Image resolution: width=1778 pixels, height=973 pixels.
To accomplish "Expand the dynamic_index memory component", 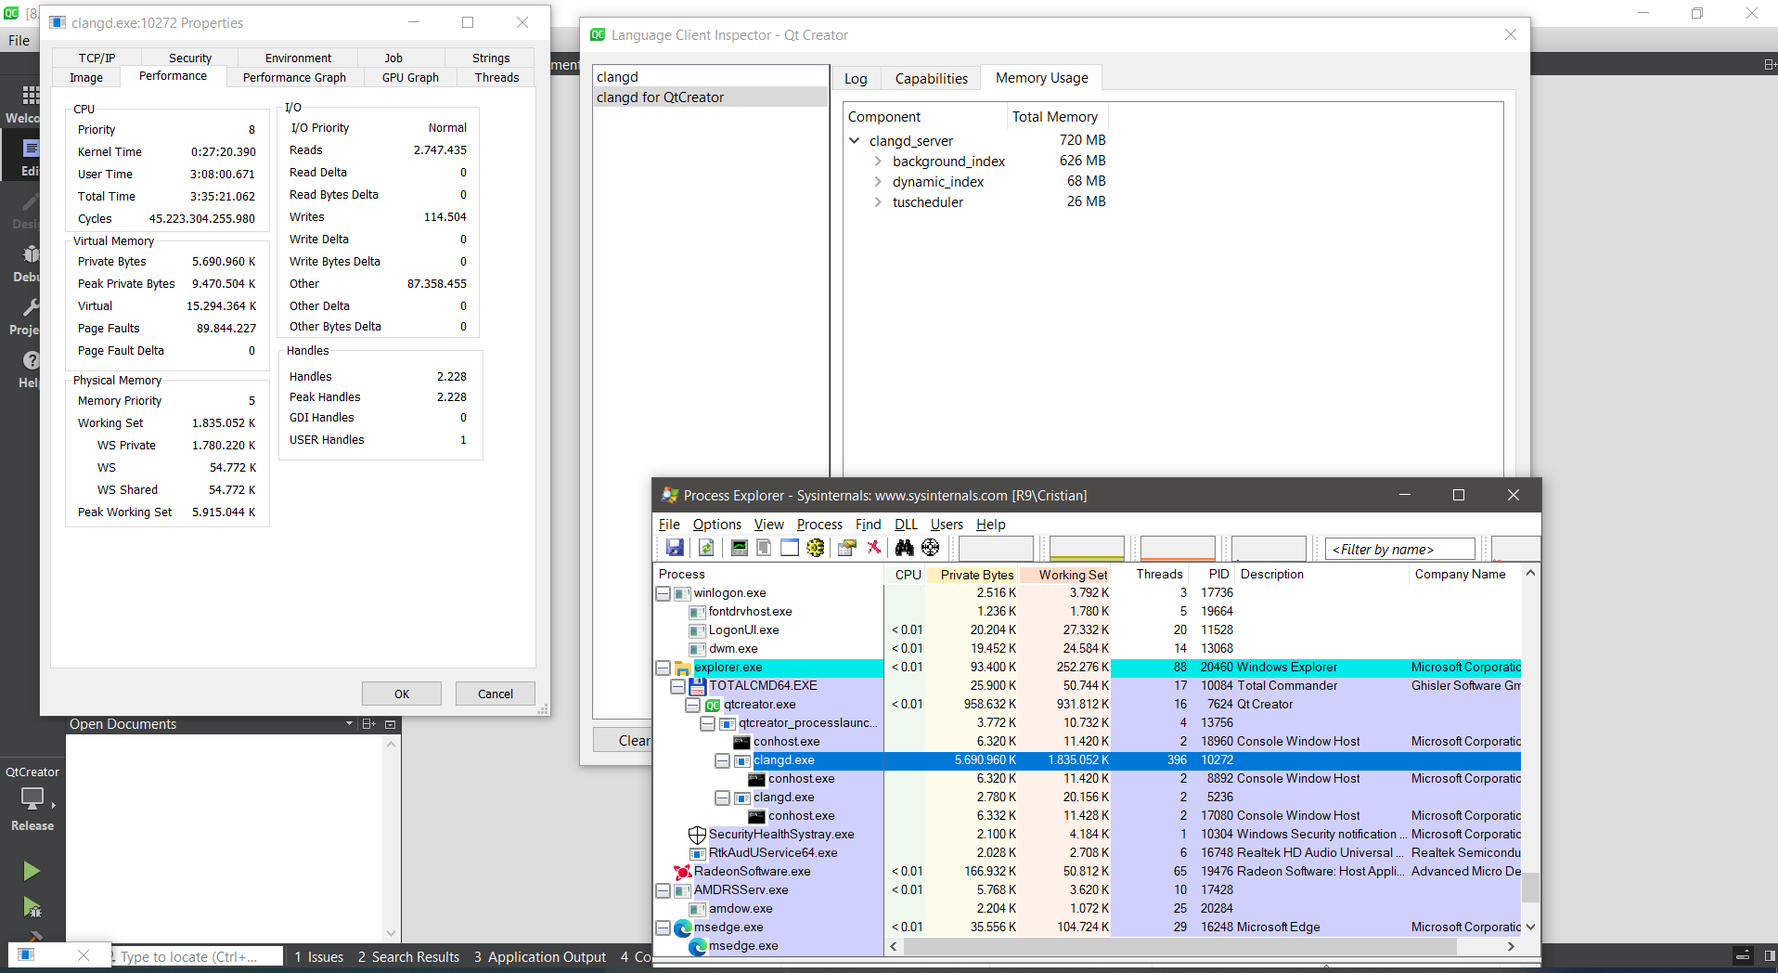I will tap(878, 182).
